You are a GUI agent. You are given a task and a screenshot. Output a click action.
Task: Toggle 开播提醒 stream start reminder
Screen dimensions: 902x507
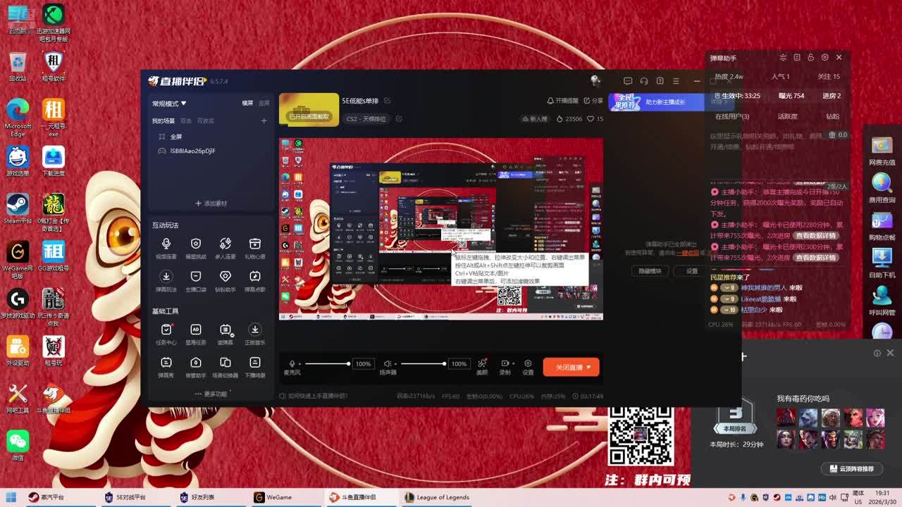[562, 101]
